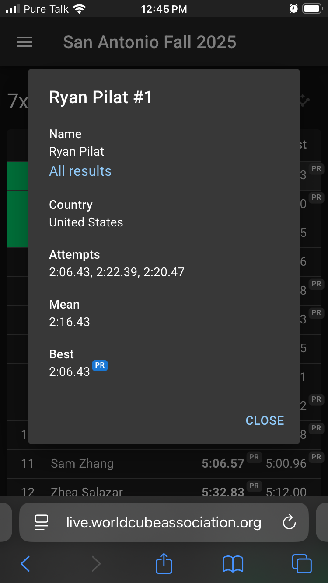Select the Sam Zhang result row
This screenshot has height=583, width=328.
[164, 464]
